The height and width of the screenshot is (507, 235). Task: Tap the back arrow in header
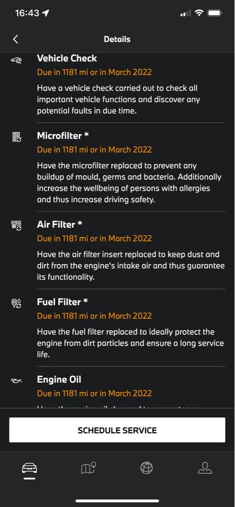pyautogui.click(x=15, y=39)
